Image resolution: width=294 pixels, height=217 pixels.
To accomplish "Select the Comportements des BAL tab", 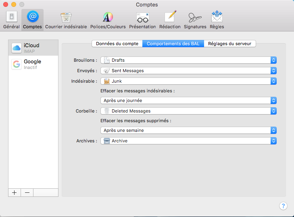I will click(x=173, y=44).
